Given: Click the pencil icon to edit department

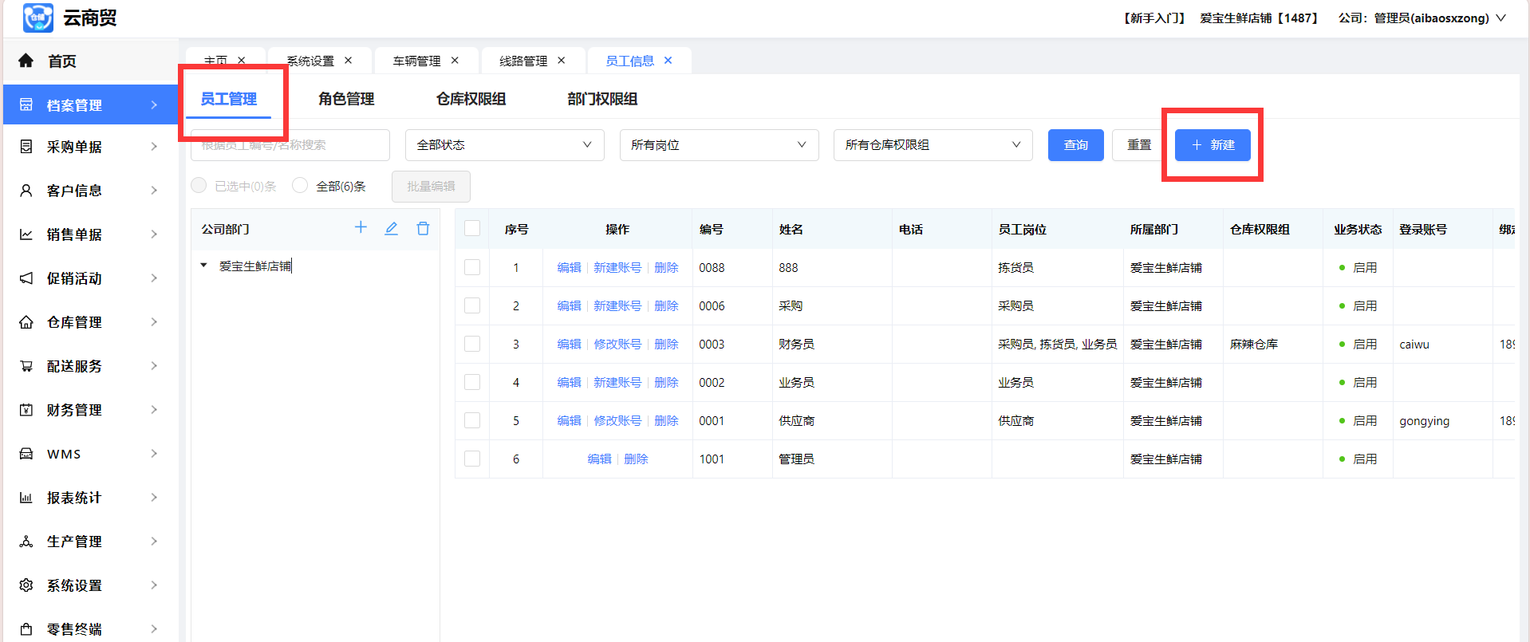Looking at the screenshot, I should [x=391, y=229].
